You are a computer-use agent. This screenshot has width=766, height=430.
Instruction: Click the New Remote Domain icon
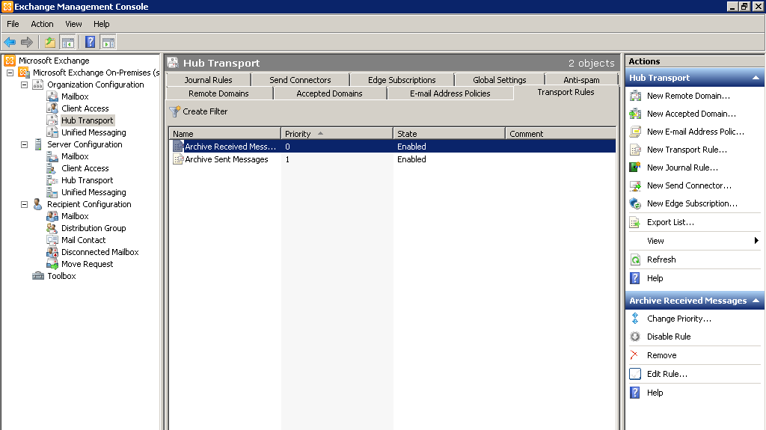(x=635, y=96)
